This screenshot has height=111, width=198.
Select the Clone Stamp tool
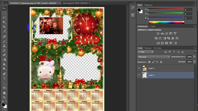(x=4, y=46)
